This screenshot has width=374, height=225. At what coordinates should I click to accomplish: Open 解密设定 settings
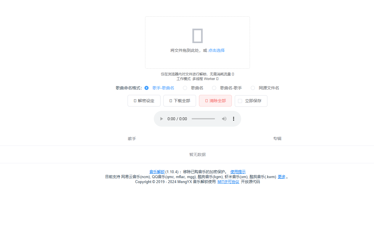(144, 101)
